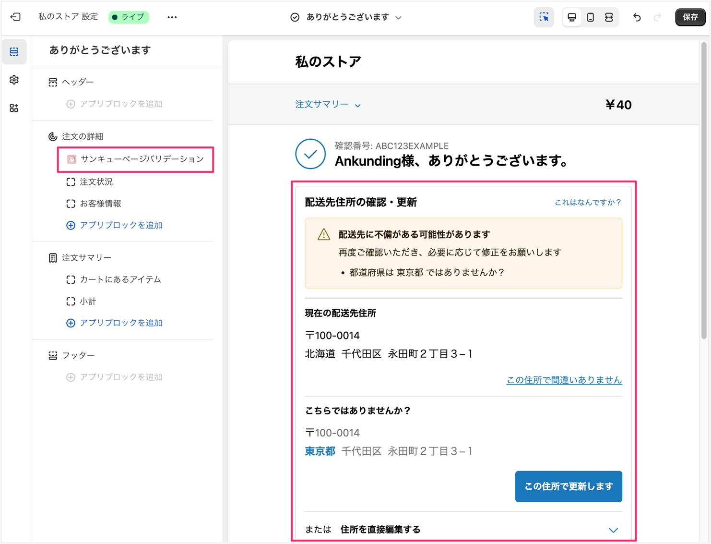The height and width of the screenshot is (544, 711).
Task: Click the Ankunding様、ありがとうございます。 heading
Action: 451,161
